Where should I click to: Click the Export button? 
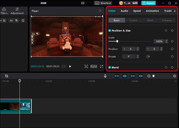[x=149, y=3]
